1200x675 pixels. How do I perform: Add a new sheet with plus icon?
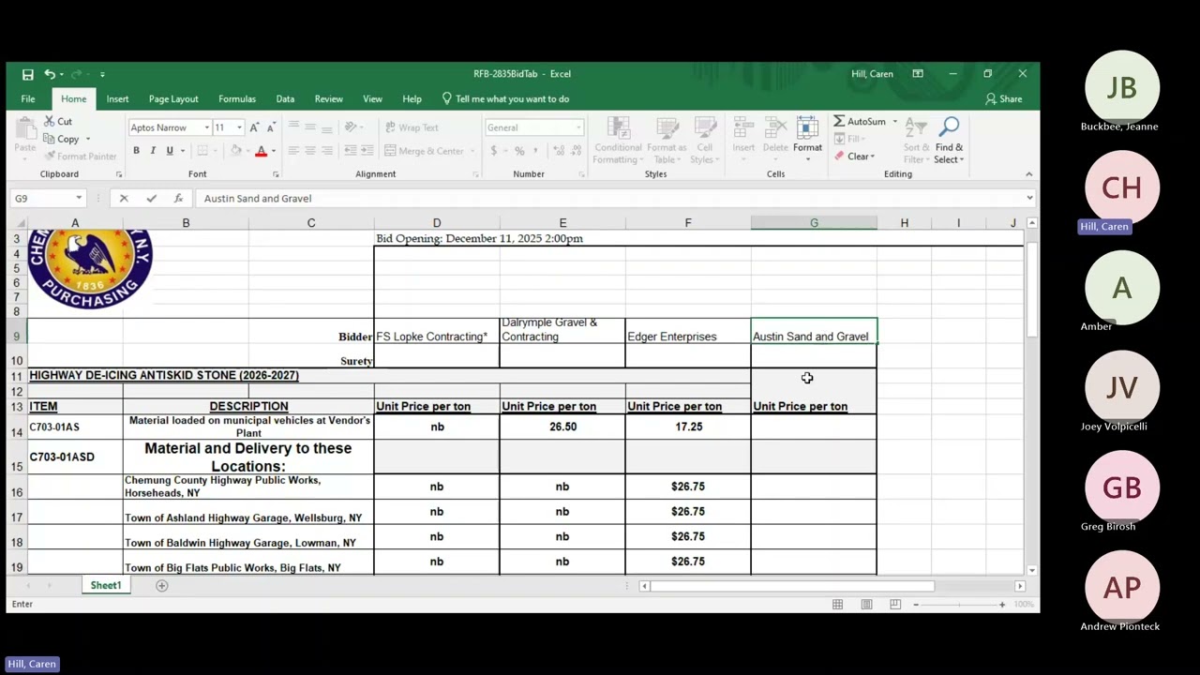click(x=161, y=586)
